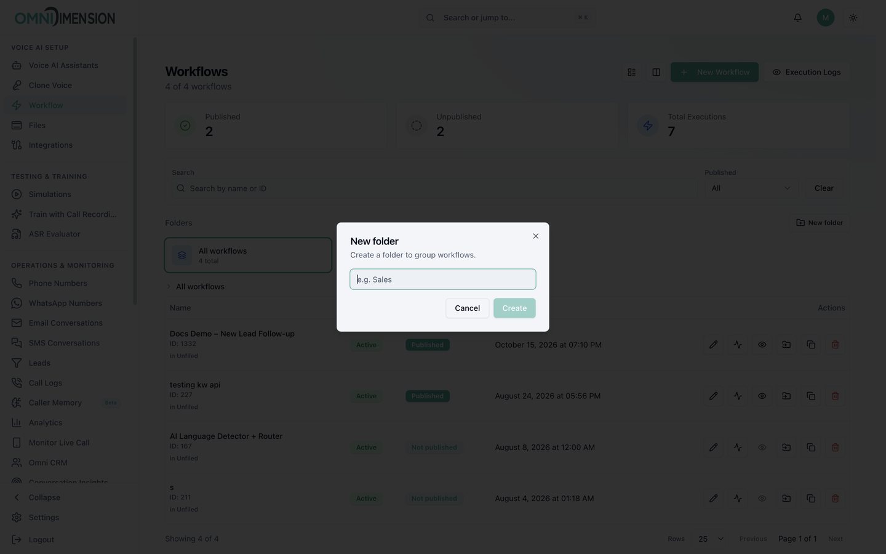
Task: Open the user avatar M menu
Action: [825, 18]
